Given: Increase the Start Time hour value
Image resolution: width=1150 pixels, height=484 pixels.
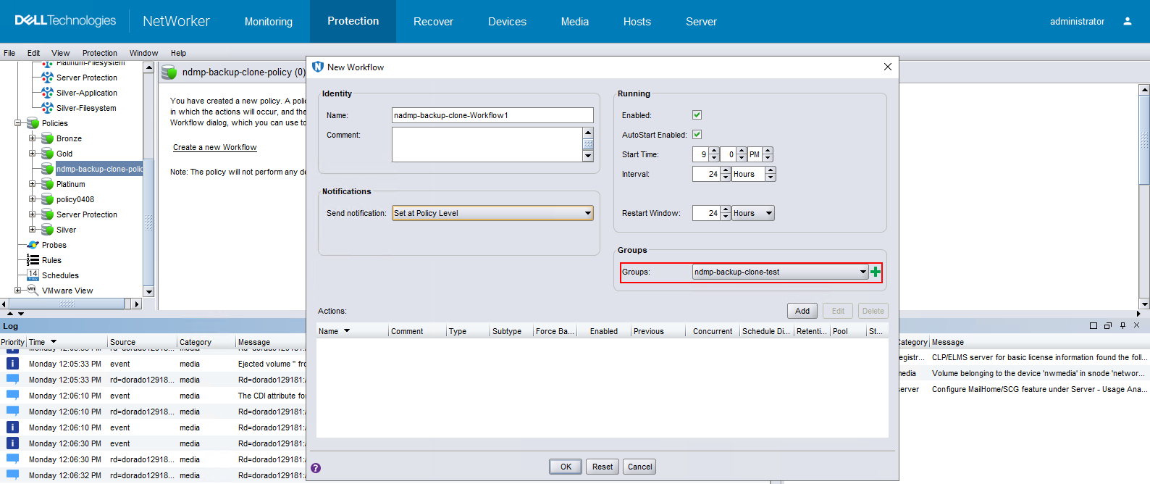Looking at the screenshot, I should pos(714,151).
